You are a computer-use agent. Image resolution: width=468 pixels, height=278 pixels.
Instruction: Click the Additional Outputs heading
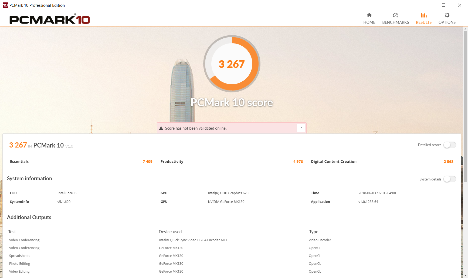(29, 217)
